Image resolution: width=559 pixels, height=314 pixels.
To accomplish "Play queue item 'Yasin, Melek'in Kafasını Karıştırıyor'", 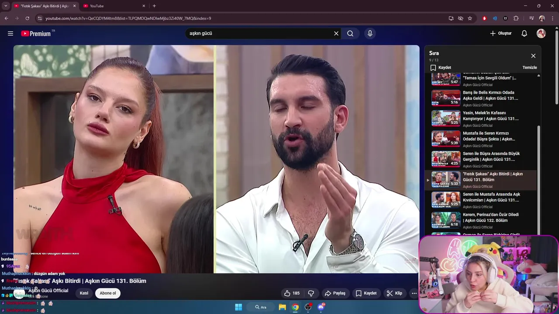I will 482,119.
